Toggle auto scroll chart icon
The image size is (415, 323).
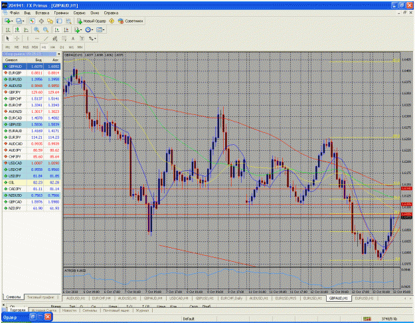[x=56, y=30]
